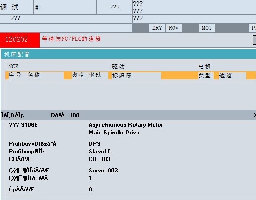256x200 pixels.
Task: Click the DP3 Profibus value
Action: tap(94, 144)
